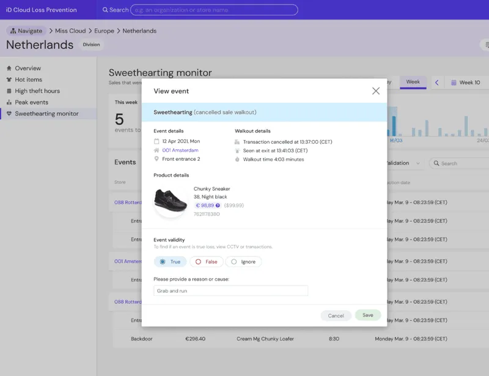Go to Netherlands breadcrumb
Viewport: 489px width, 376px height.
(x=139, y=31)
